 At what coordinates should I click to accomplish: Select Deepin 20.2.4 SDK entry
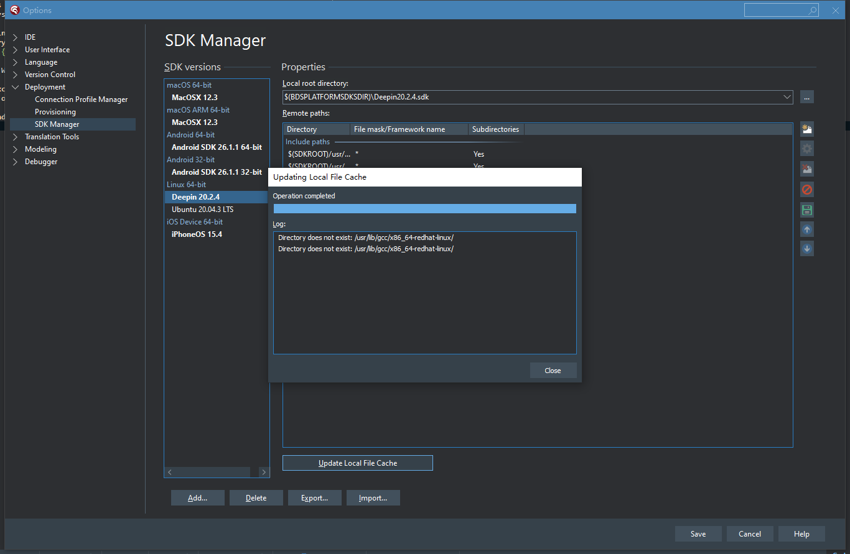[x=217, y=197]
